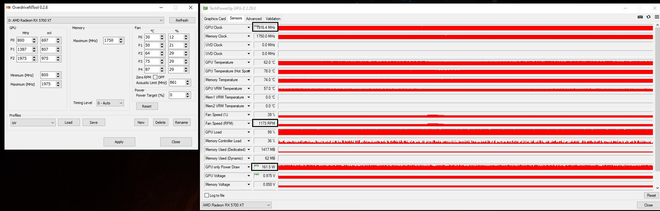Expand the Timing Level dropdown
Viewport: 660px width, 211px height.
point(110,103)
